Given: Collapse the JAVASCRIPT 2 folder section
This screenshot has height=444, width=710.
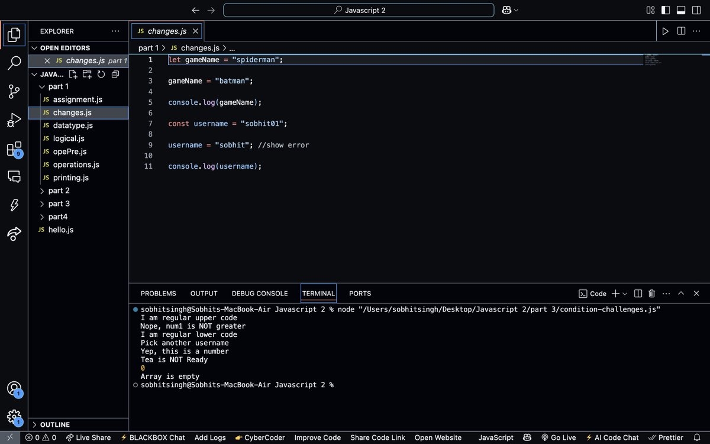Looking at the screenshot, I should tap(34, 75).
